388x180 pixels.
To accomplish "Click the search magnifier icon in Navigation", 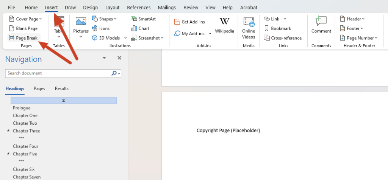I will tap(114, 73).
